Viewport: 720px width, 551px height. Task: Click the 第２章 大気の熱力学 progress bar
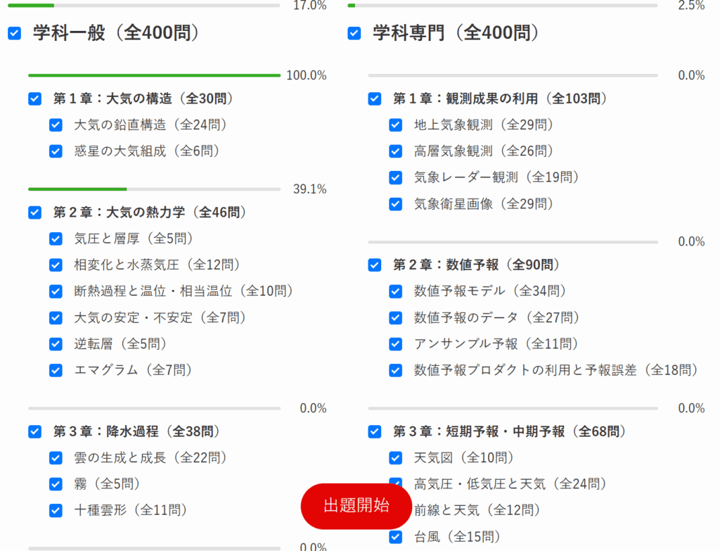(154, 189)
